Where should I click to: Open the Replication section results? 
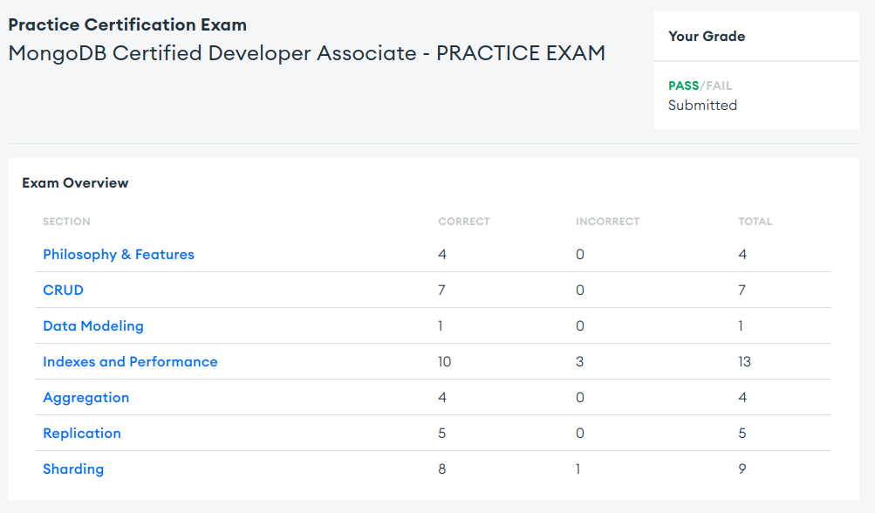click(x=81, y=433)
